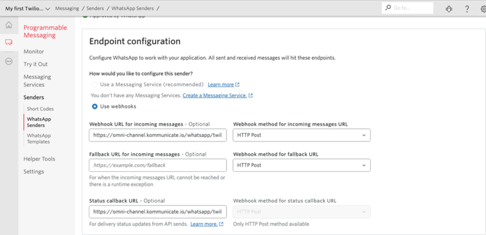This screenshot has height=235, width=486.
Task: Click the Status callback URL field
Action: point(158,212)
